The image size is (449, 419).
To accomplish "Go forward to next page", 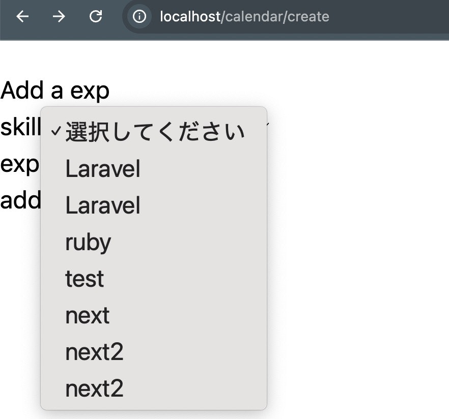I will [x=59, y=16].
